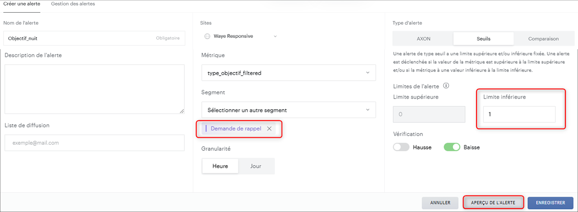
Task: Enable the Hausse verification toggle
Action: coord(401,147)
